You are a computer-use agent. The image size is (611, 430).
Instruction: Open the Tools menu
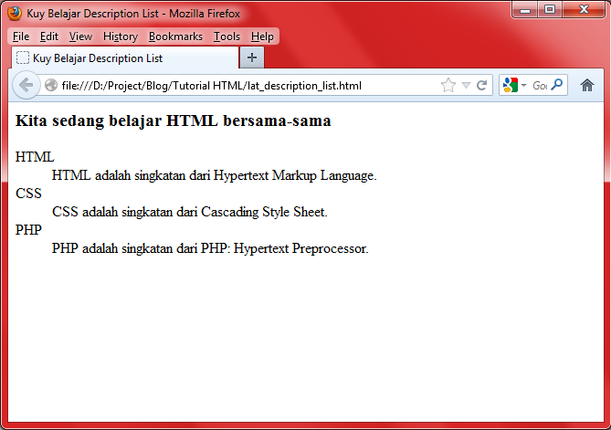click(226, 37)
